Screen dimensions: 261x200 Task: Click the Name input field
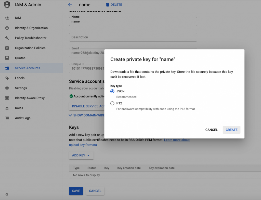click(133, 21)
